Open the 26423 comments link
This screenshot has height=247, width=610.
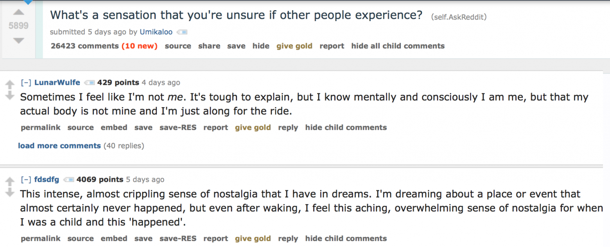click(x=84, y=46)
